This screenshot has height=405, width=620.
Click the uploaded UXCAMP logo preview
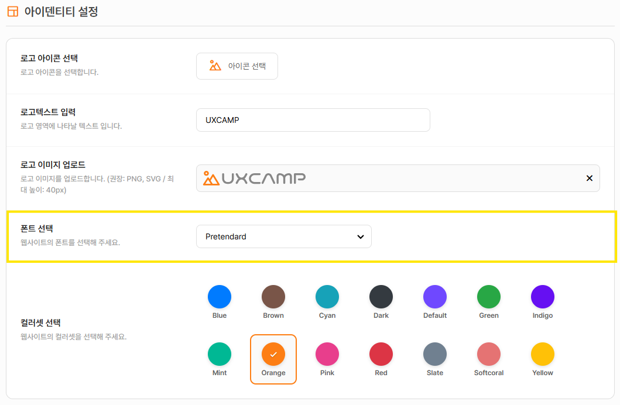255,178
